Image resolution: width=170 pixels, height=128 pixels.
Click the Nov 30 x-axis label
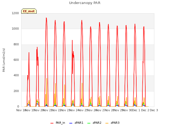tap(127, 110)
